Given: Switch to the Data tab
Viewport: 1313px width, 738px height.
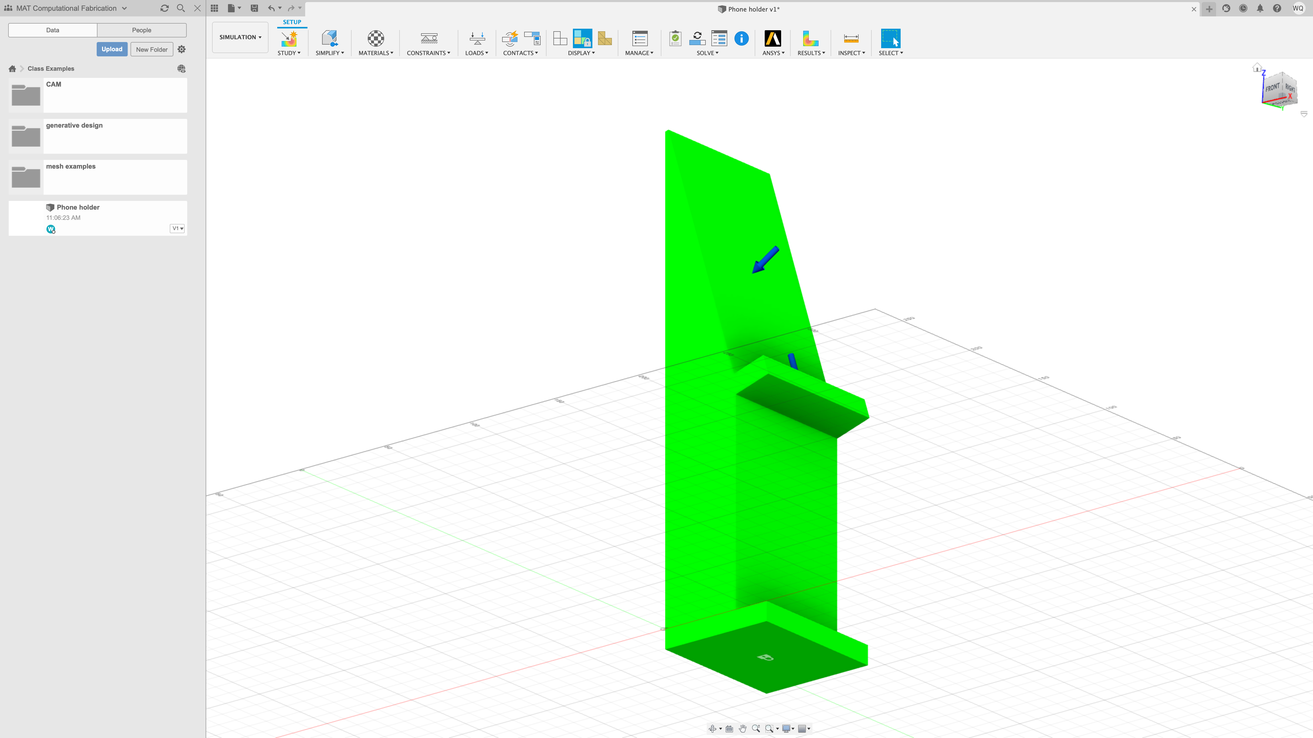Looking at the screenshot, I should pyautogui.click(x=53, y=30).
